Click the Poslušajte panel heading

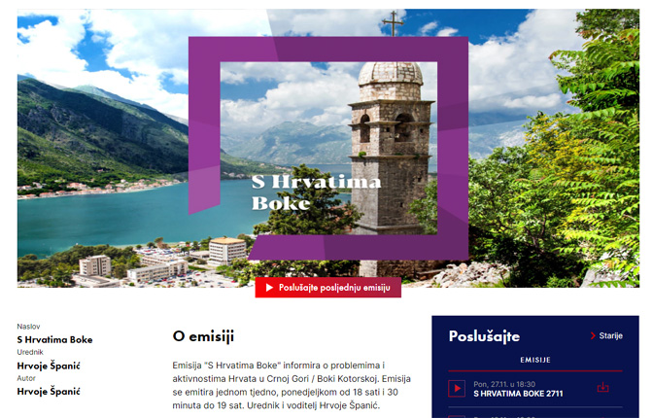point(484,336)
